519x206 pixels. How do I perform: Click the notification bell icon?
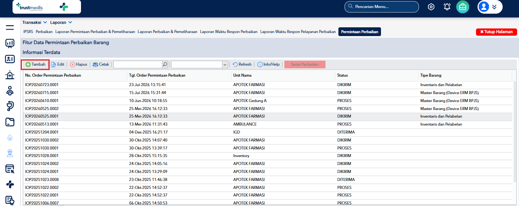[447, 7]
